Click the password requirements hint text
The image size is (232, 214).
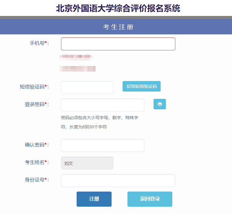tap(99, 122)
